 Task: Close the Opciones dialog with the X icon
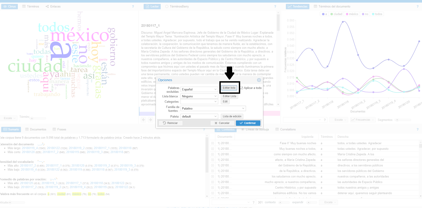pyautogui.click(x=259, y=80)
